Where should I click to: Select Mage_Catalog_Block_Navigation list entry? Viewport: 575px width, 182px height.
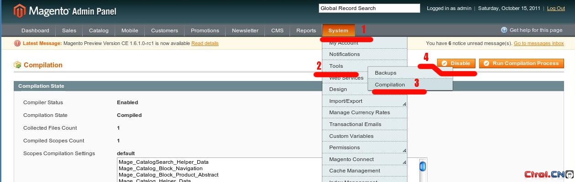(x=160, y=168)
